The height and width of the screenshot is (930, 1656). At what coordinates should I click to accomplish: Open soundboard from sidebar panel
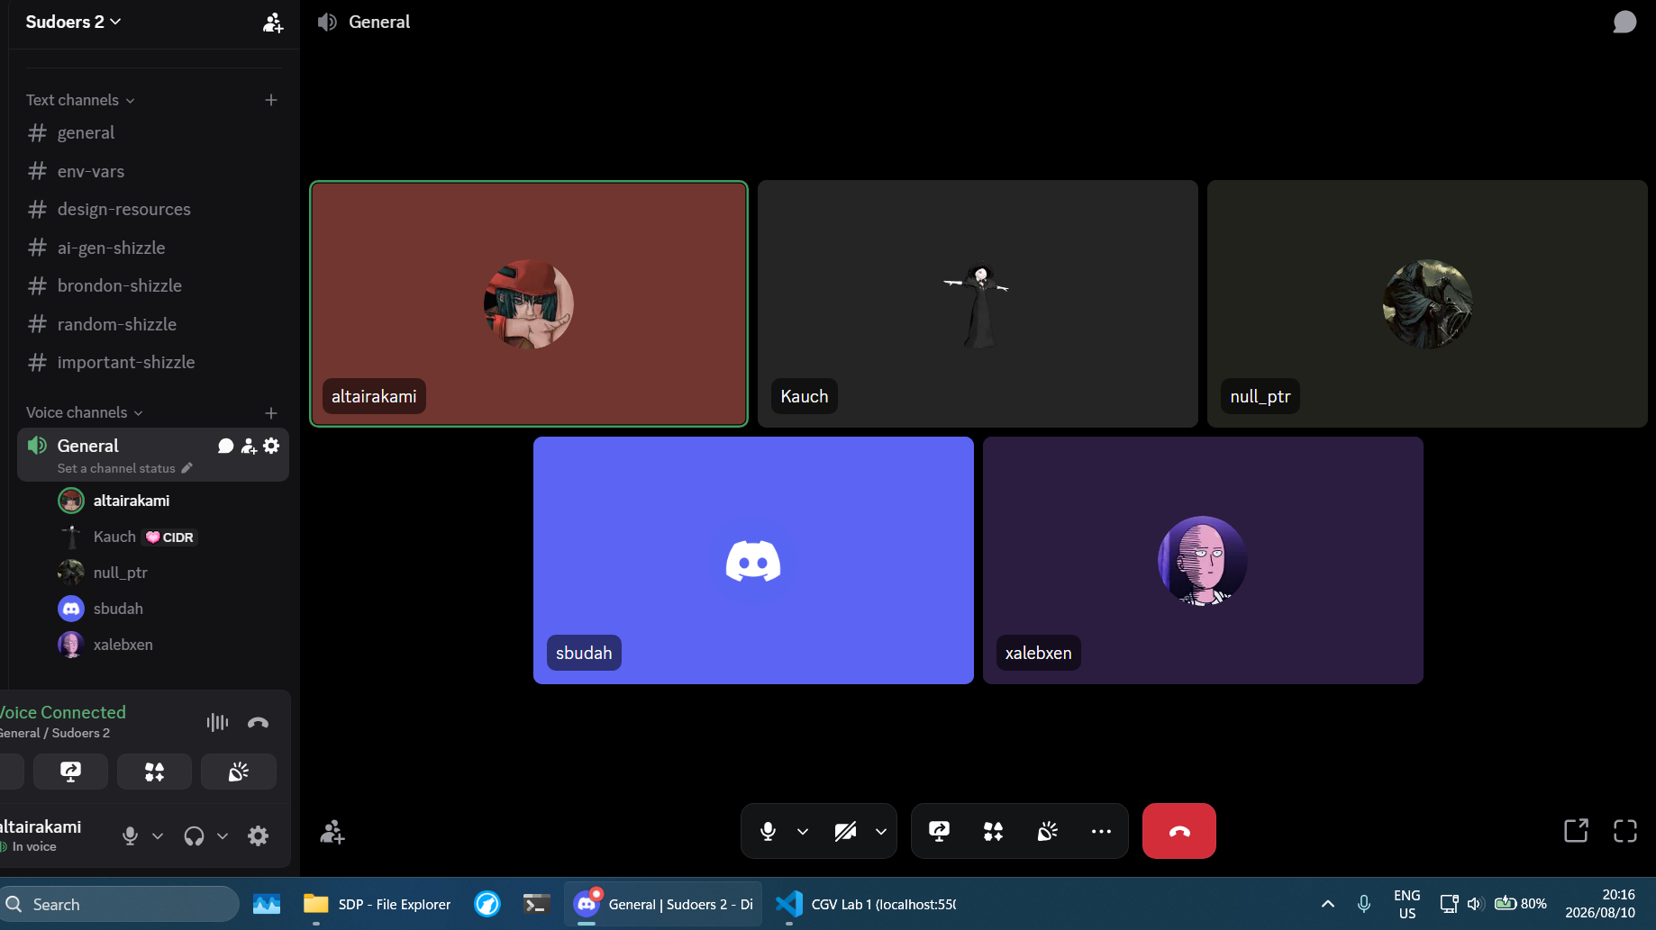pyautogui.click(x=238, y=772)
